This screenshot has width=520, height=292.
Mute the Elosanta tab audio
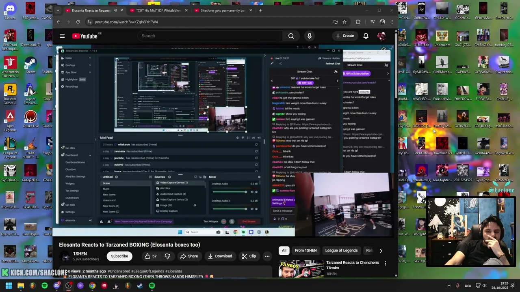pyautogui.click(x=115, y=11)
